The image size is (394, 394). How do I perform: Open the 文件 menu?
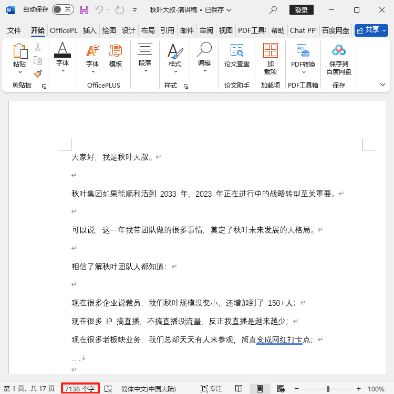tap(14, 30)
